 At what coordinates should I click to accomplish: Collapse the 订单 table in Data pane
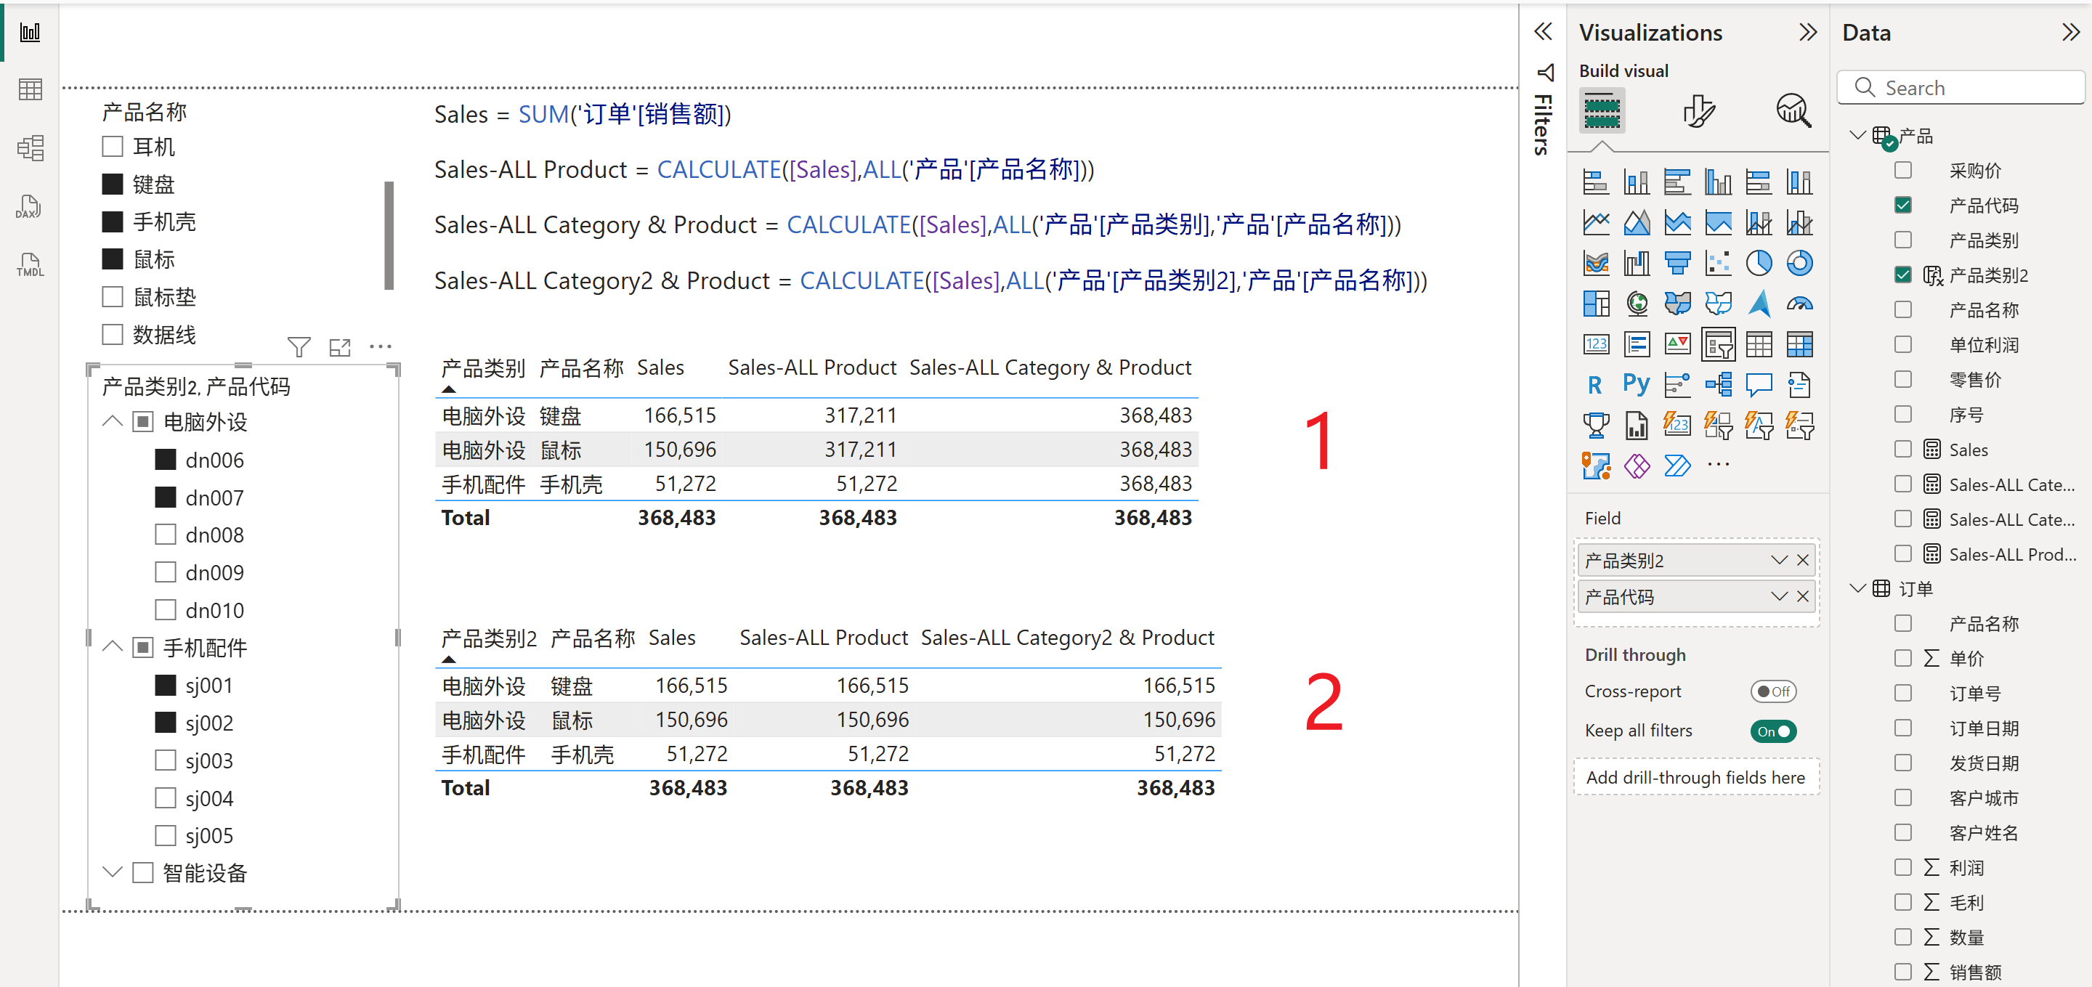point(1857,588)
